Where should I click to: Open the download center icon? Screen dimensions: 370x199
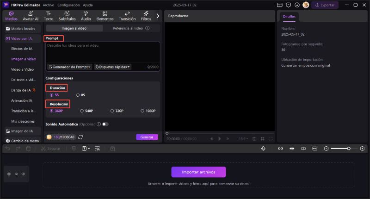click(x=297, y=5)
